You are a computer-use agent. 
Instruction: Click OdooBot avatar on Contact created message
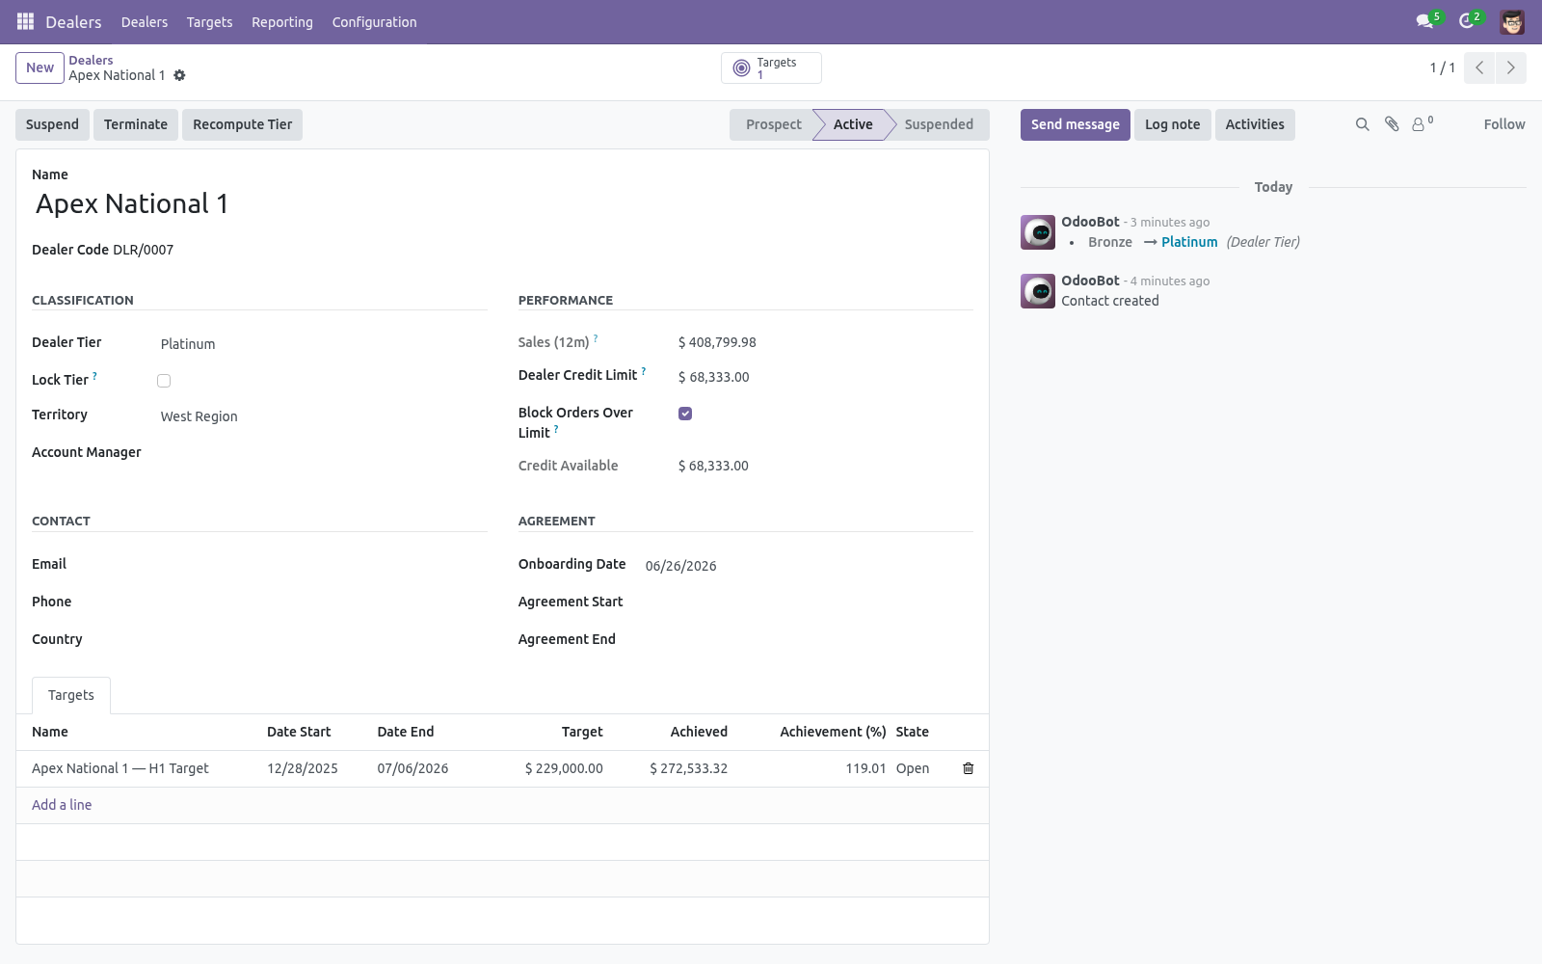[1038, 291]
